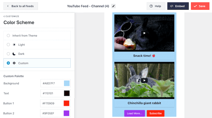Click the Custom Palette label
The image size is (212, 118).
(x=13, y=76)
